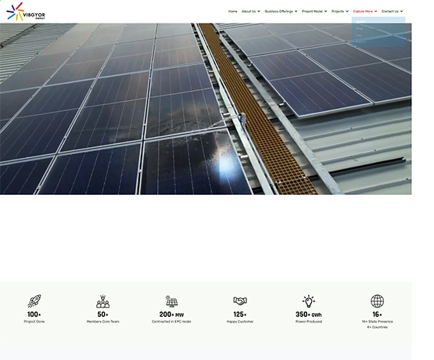The image size is (434, 360).
Task: Click the globe icon above 16+
Action: [x=377, y=301]
